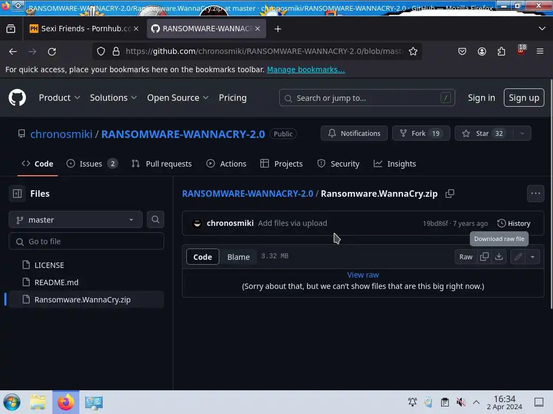553x414 pixels.
Task: Click the Notifications button
Action: click(354, 134)
